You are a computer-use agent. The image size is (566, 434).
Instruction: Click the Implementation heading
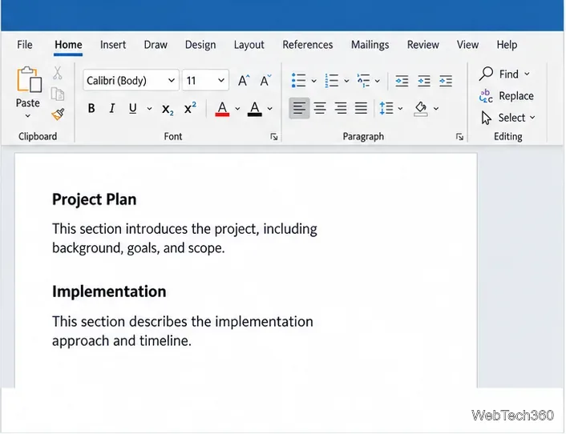(x=109, y=291)
